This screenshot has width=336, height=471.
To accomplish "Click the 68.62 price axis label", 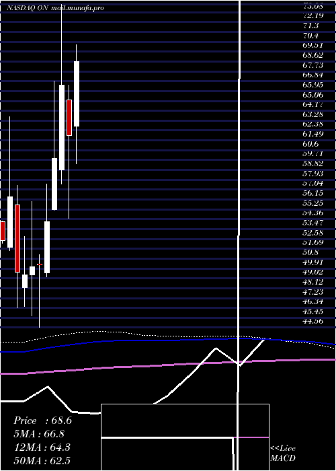I will [312, 55].
